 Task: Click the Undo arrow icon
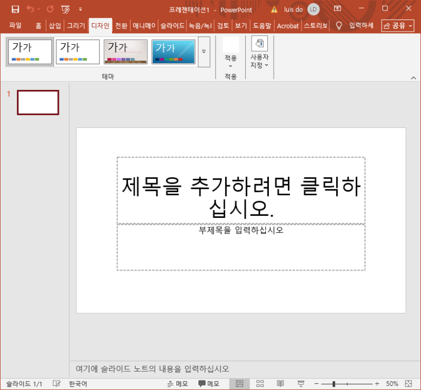tap(31, 9)
